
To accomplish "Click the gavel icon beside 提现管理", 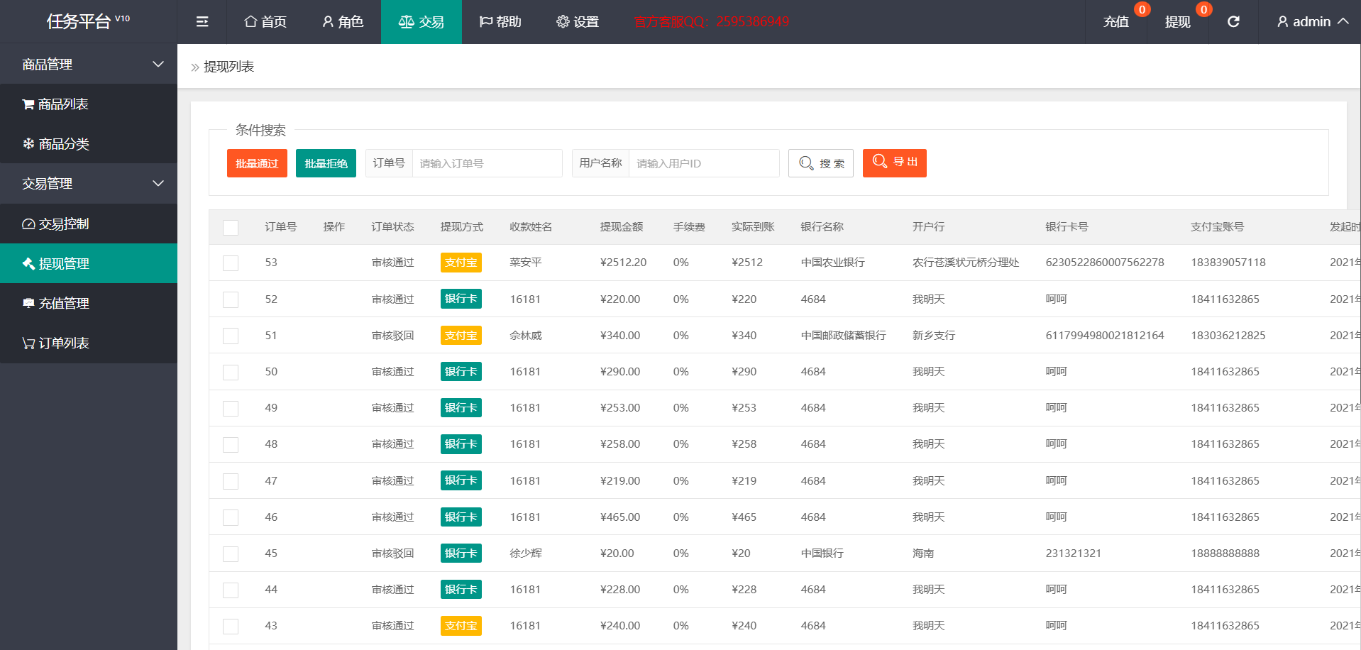I will [28, 263].
